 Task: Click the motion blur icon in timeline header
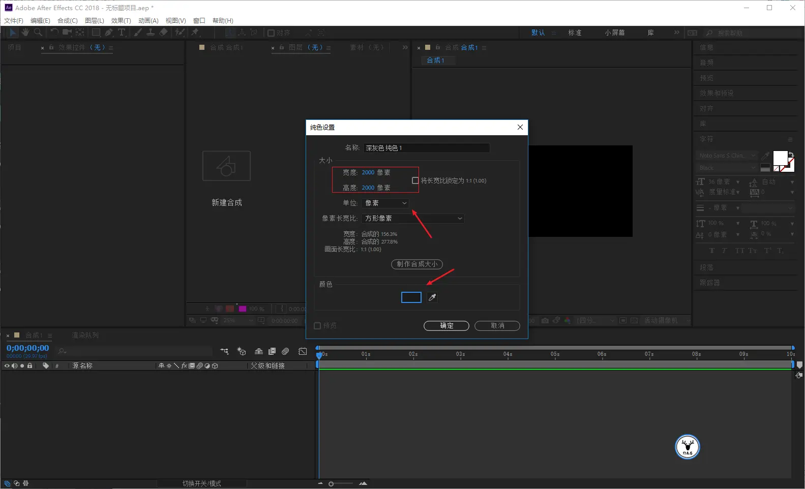point(285,351)
